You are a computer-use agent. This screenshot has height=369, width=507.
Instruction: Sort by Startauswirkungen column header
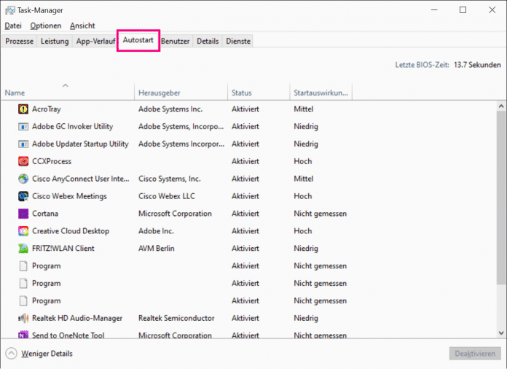(x=321, y=93)
